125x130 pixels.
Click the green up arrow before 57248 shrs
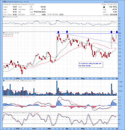(35, 12)
